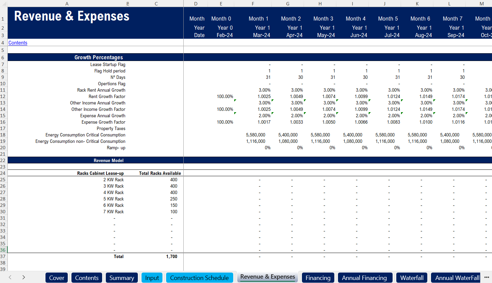The image size is (492, 283).
Task: Click the Month 0 rent growth factor 100.00% cell
Action: [225, 96]
